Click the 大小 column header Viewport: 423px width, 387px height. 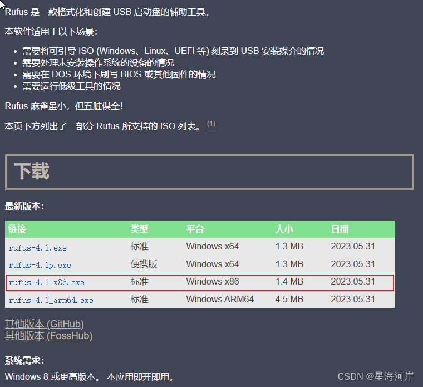pos(284,229)
